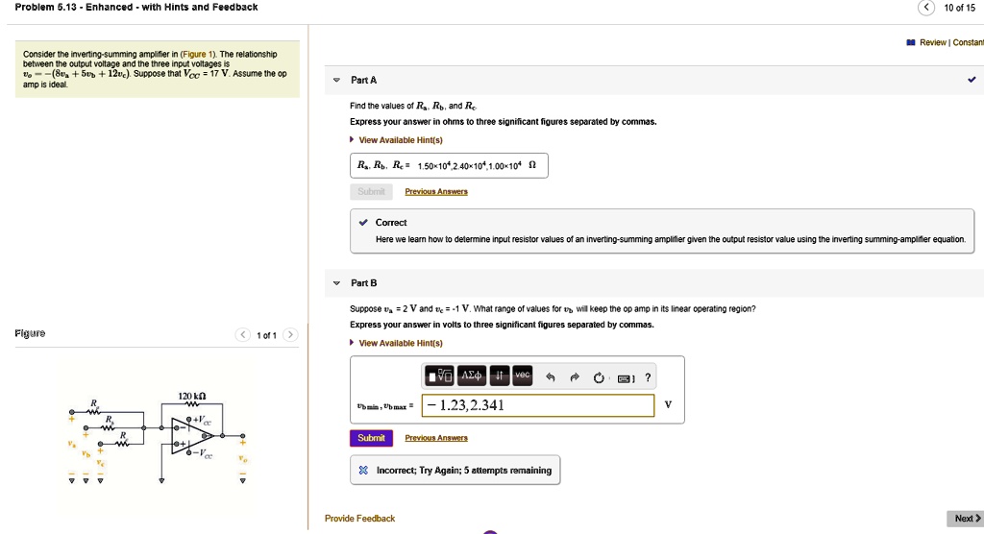
Task: Show keyboard shortcuts icon
Action: pos(627,377)
